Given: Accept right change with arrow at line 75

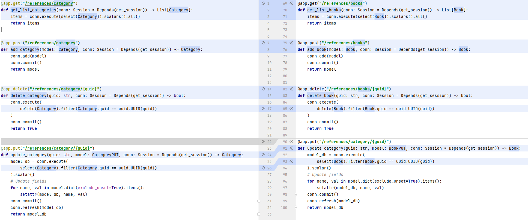Looking at the screenshot, I should (x=291, y=43).
